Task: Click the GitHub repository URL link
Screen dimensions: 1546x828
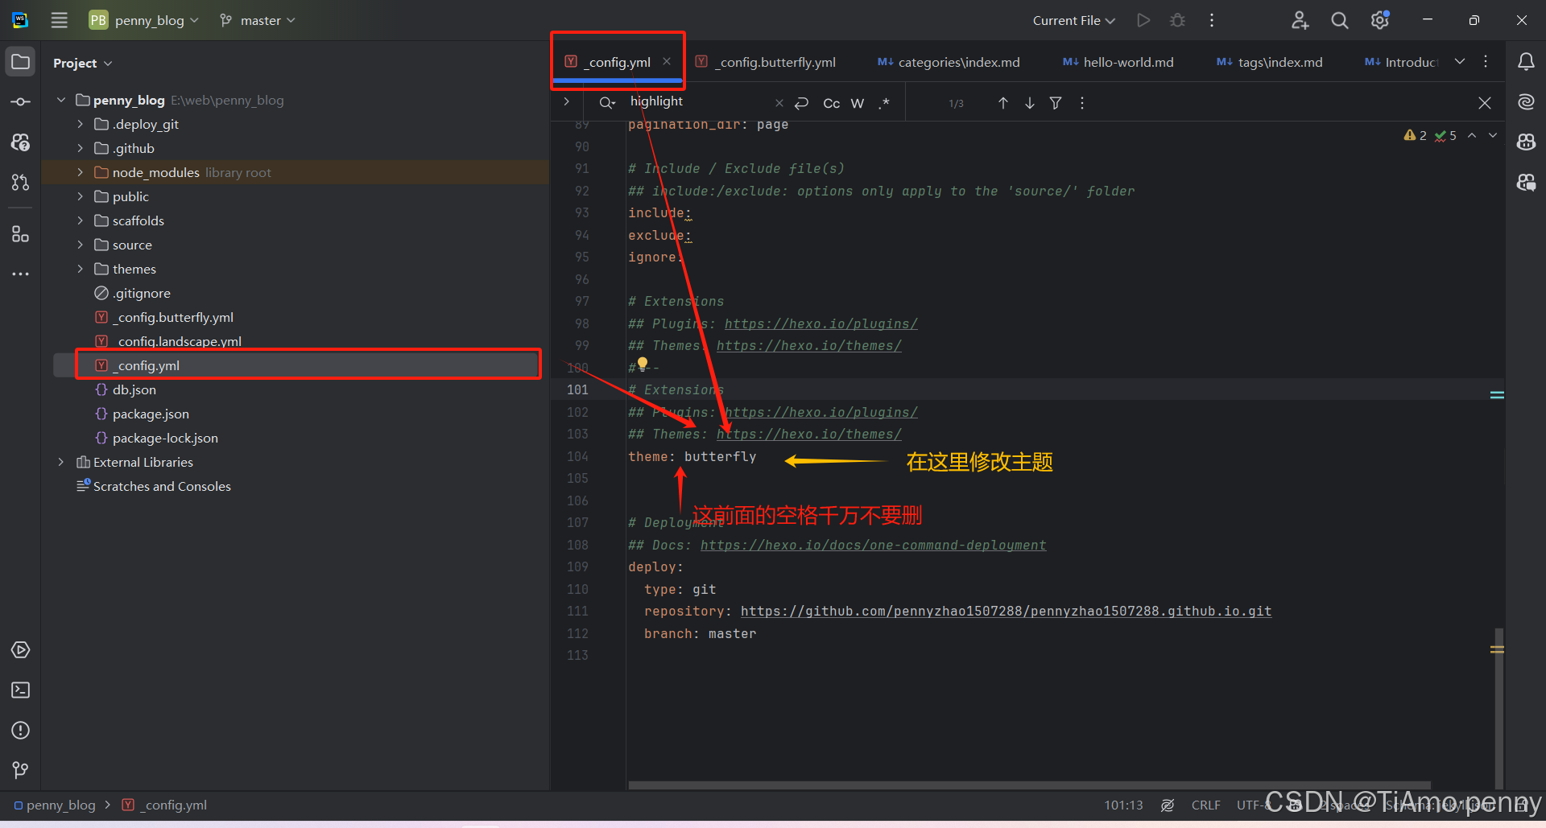Action: [x=1006, y=612]
